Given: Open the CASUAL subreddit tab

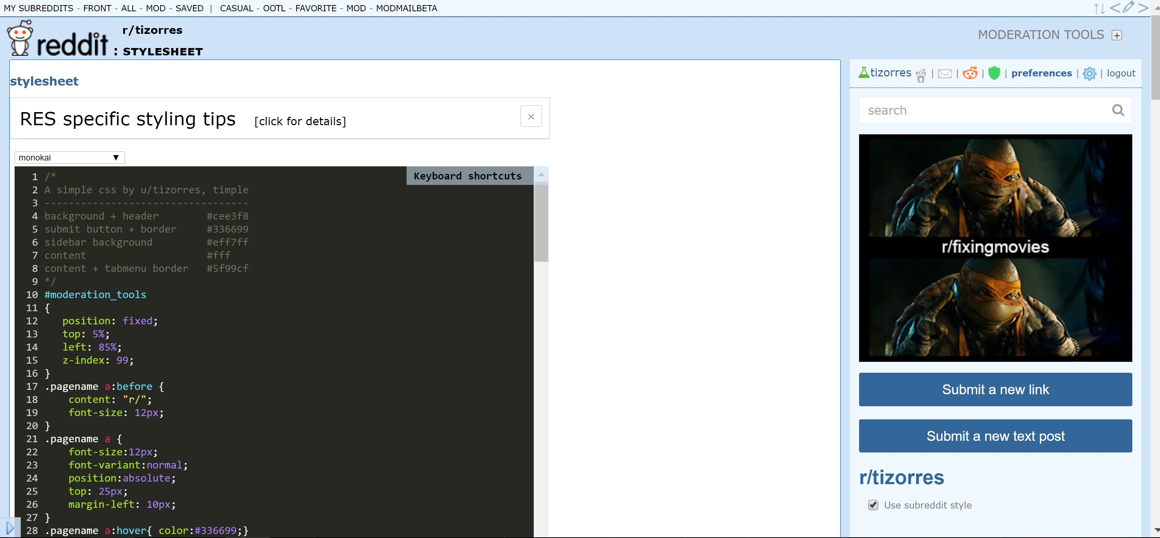Looking at the screenshot, I should (237, 8).
